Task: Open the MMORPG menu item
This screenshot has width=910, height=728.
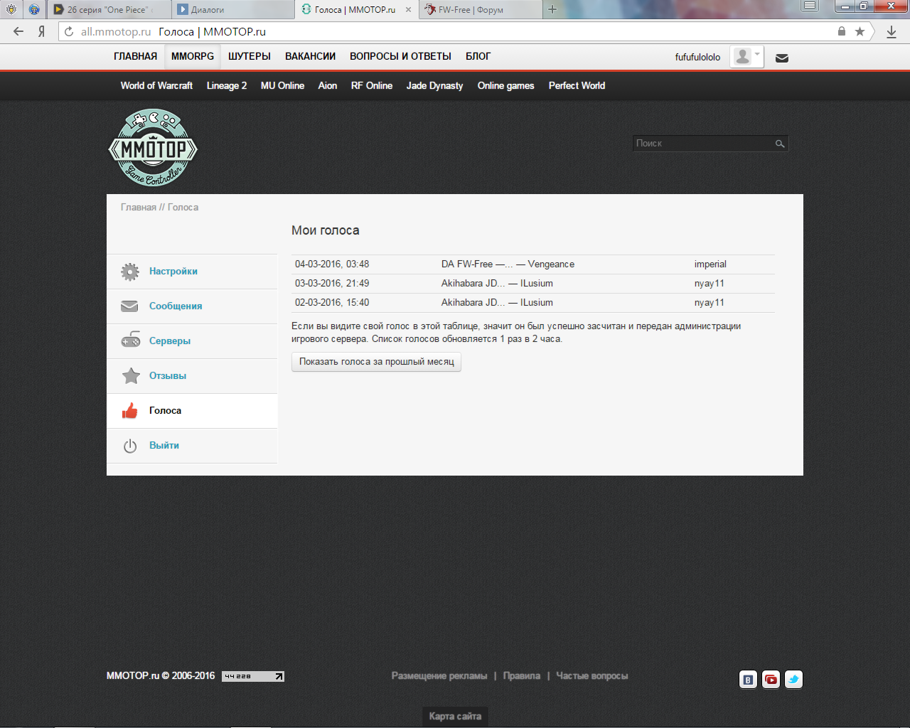Action: point(193,56)
